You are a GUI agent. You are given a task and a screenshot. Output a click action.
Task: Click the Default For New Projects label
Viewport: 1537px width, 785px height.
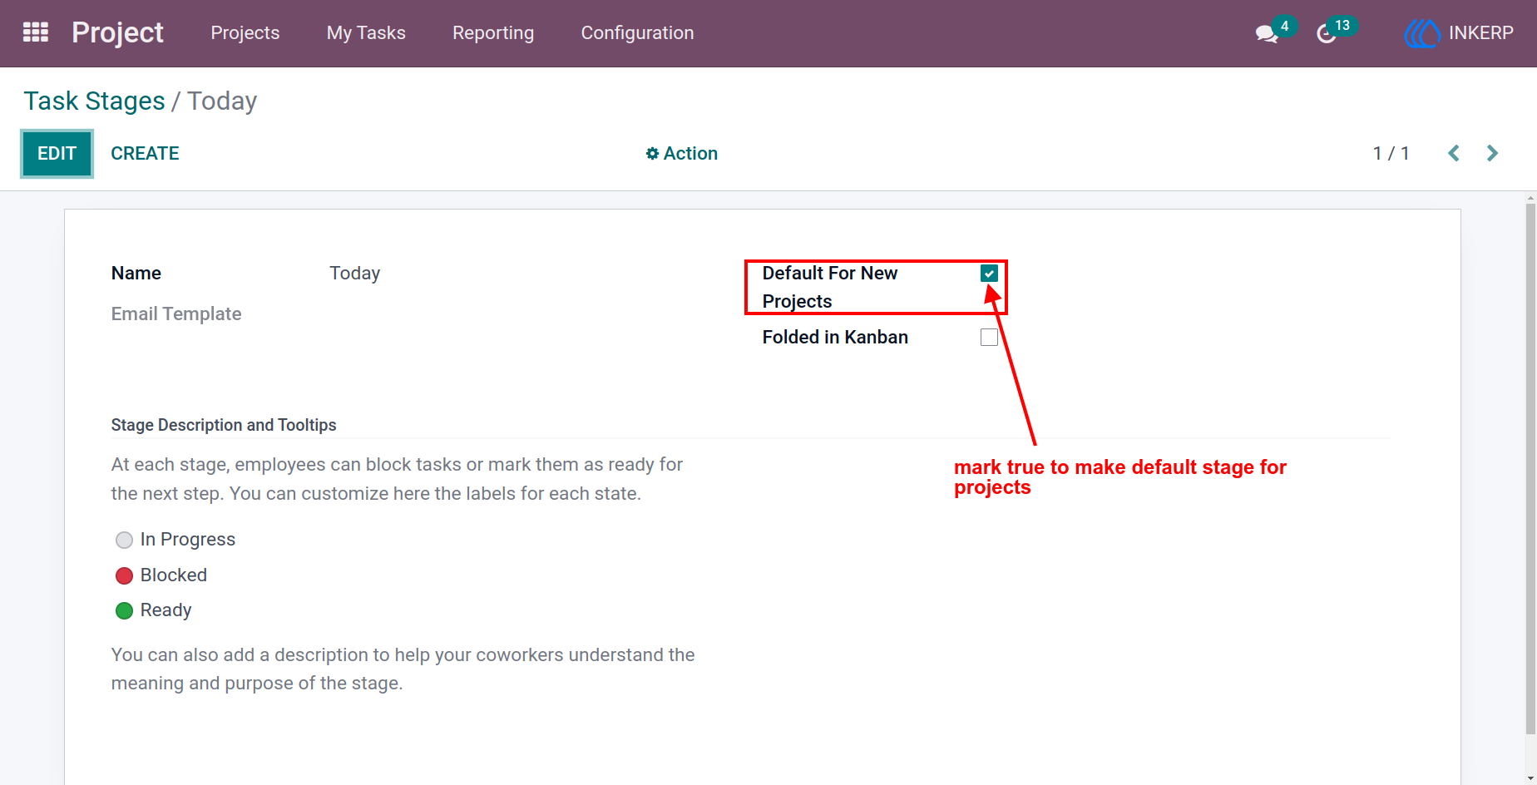pyautogui.click(x=830, y=287)
